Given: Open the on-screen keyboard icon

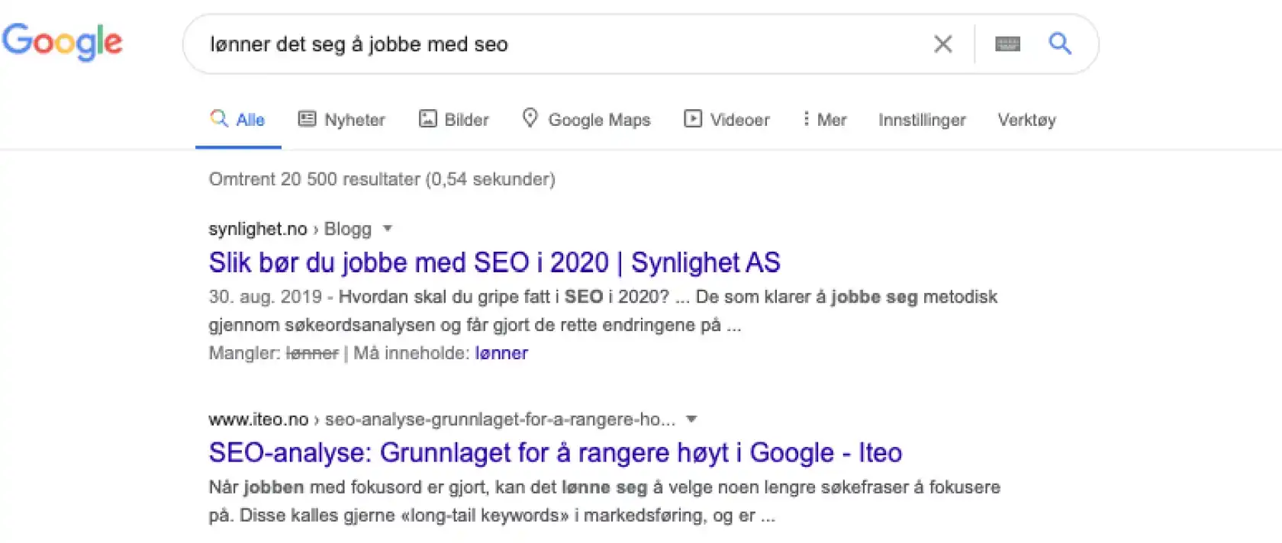Looking at the screenshot, I should pyautogui.click(x=1008, y=44).
